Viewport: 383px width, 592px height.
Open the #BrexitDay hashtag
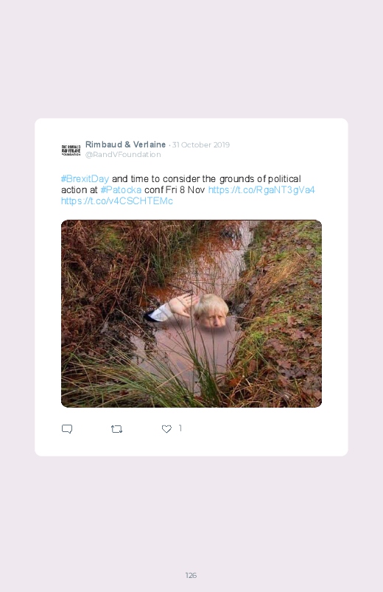tap(85, 178)
